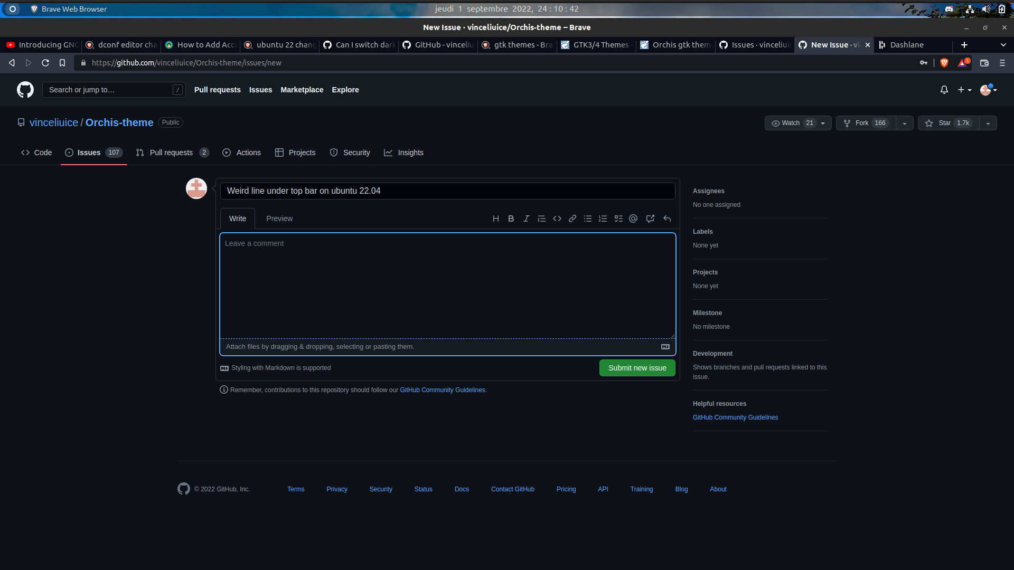Apply italic formatting from the markdown toolbar
Viewport: 1014px width, 570px height.
(526, 218)
